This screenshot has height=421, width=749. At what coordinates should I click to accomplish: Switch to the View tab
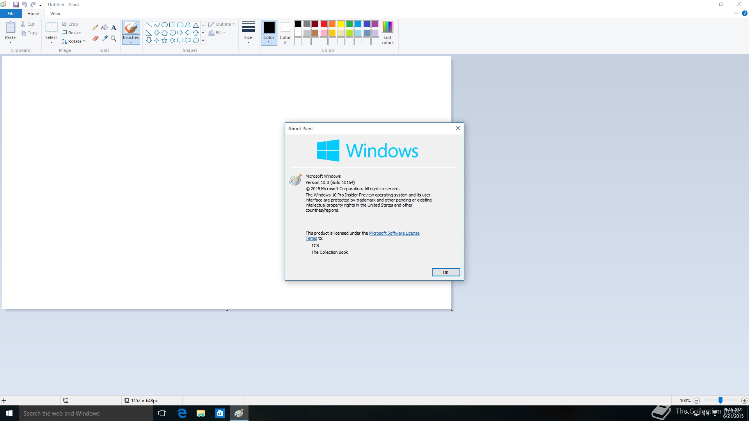[55, 14]
